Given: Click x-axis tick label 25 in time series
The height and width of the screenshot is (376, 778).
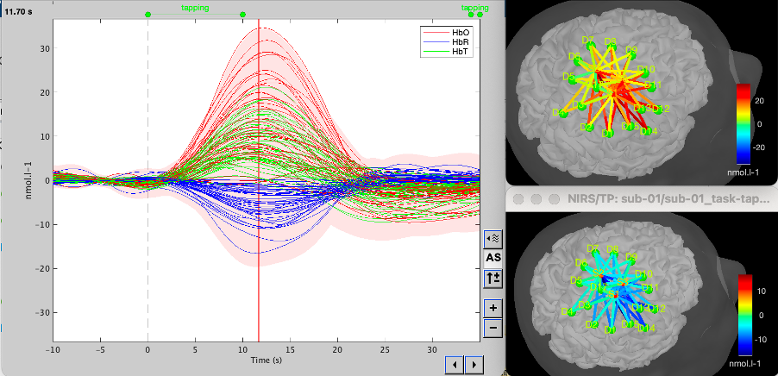Looking at the screenshot, I should [385, 348].
